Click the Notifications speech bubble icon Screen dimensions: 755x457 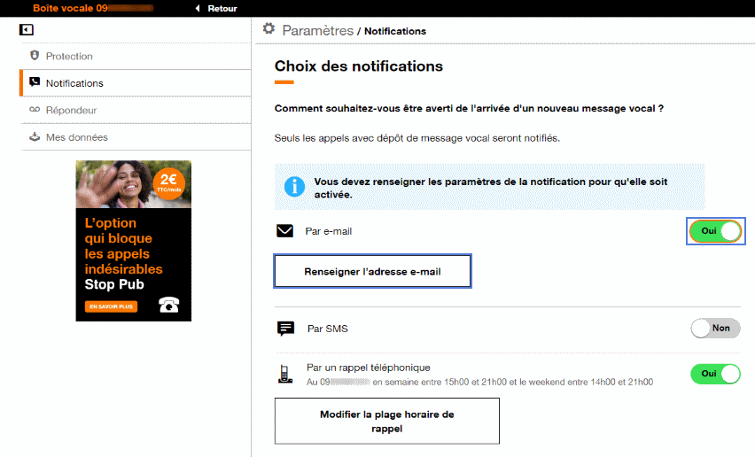(x=35, y=82)
